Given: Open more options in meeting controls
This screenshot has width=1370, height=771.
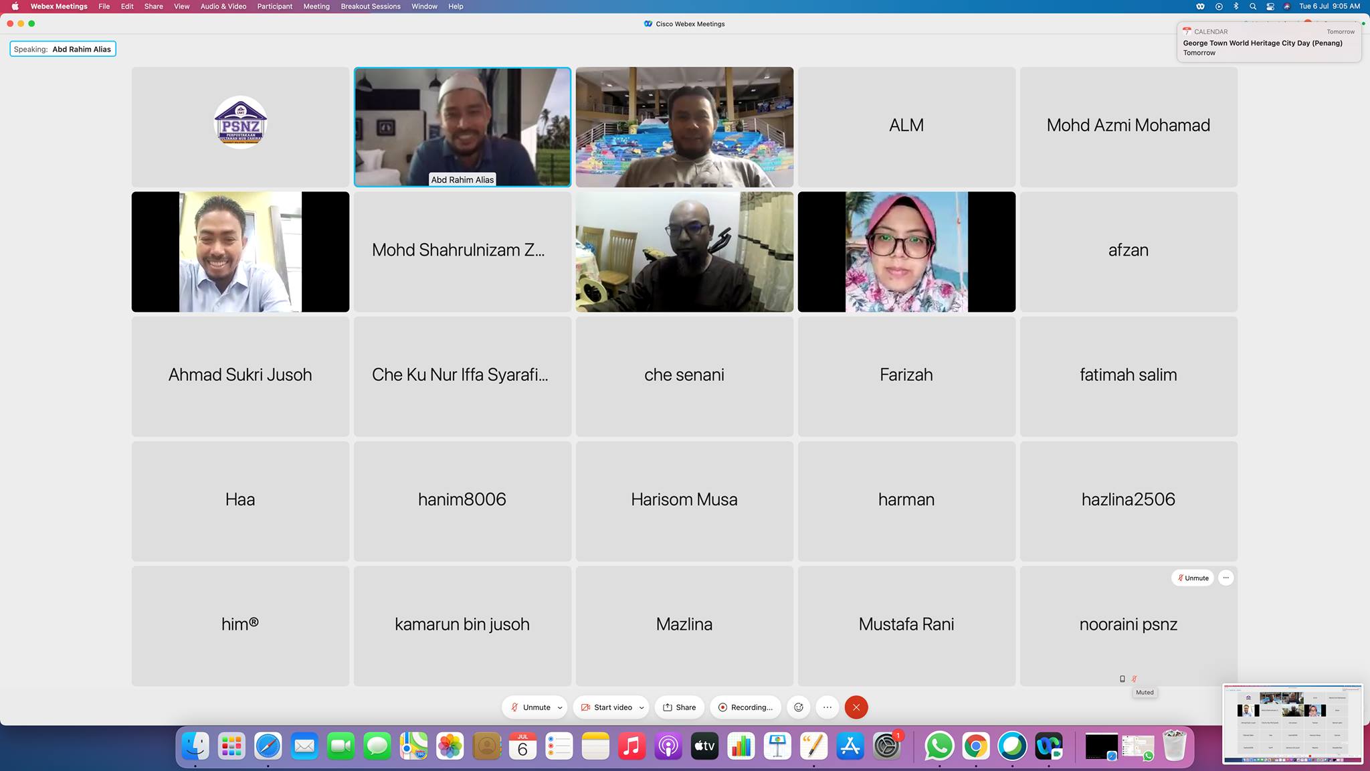Looking at the screenshot, I should pyautogui.click(x=827, y=707).
